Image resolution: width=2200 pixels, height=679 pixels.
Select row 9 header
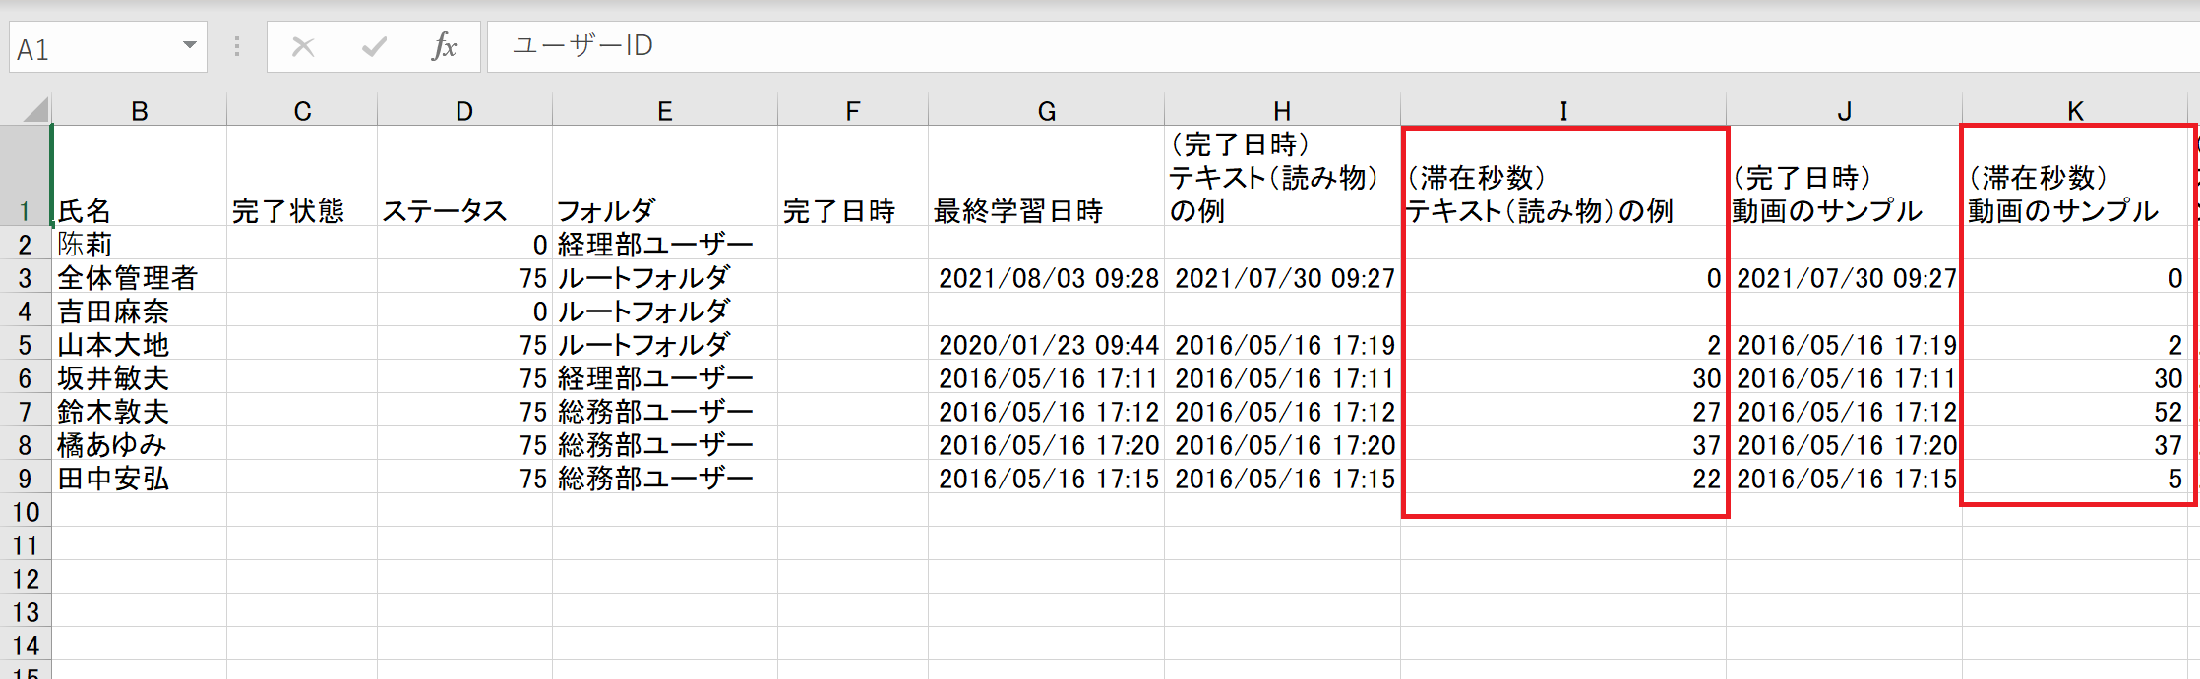pos(26,478)
